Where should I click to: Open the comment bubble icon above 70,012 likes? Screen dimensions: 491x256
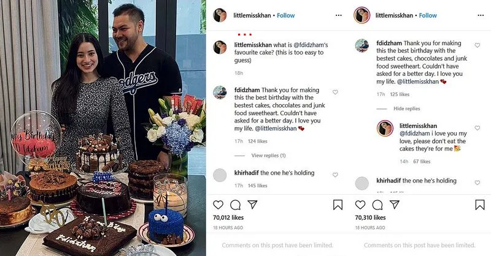(236, 205)
